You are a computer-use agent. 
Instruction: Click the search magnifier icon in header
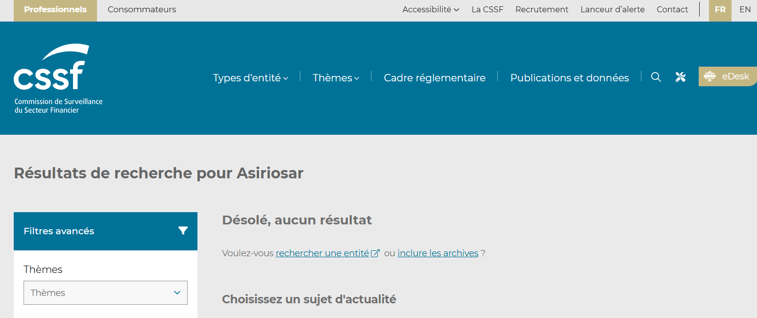point(656,77)
